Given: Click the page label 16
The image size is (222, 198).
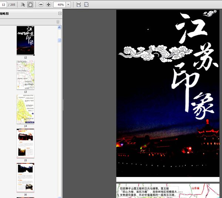Looking at the screenshot, I should click(x=26, y=195).
